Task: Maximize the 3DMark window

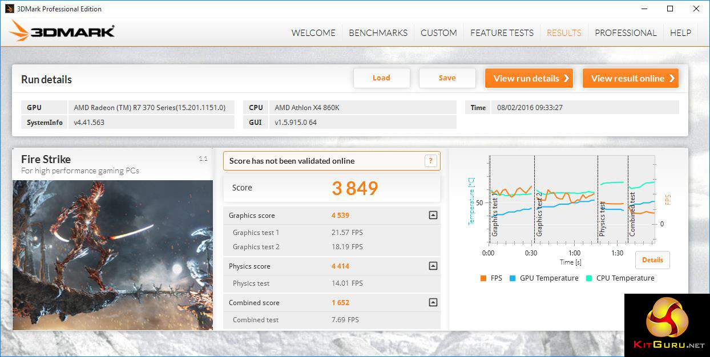Action: 671,9
